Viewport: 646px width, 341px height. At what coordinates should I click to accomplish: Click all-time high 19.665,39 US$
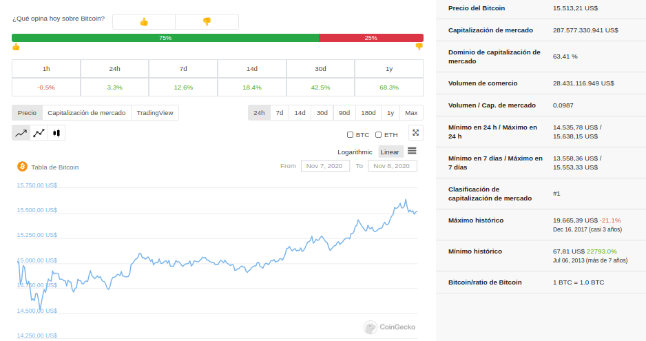575,220
